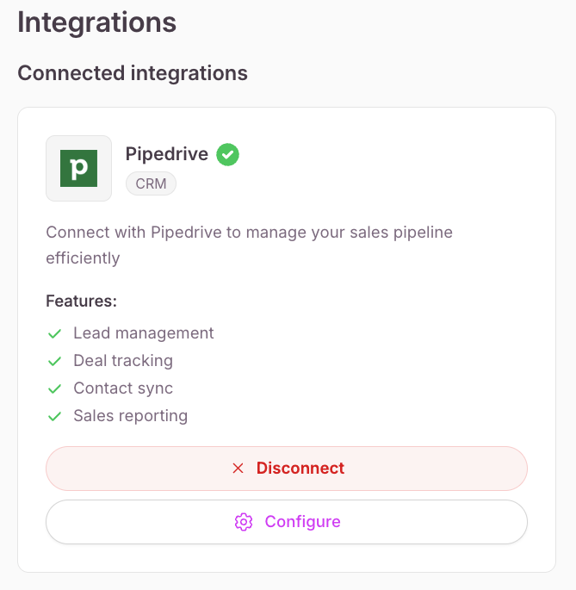This screenshot has height=590, width=576.
Task: Click the checkmark beside Deal tracking
Action: coord(54,361)
